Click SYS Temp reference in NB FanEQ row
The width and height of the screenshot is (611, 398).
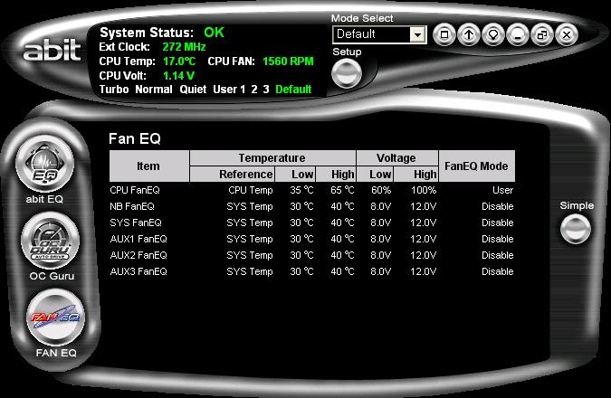[250, 206]
